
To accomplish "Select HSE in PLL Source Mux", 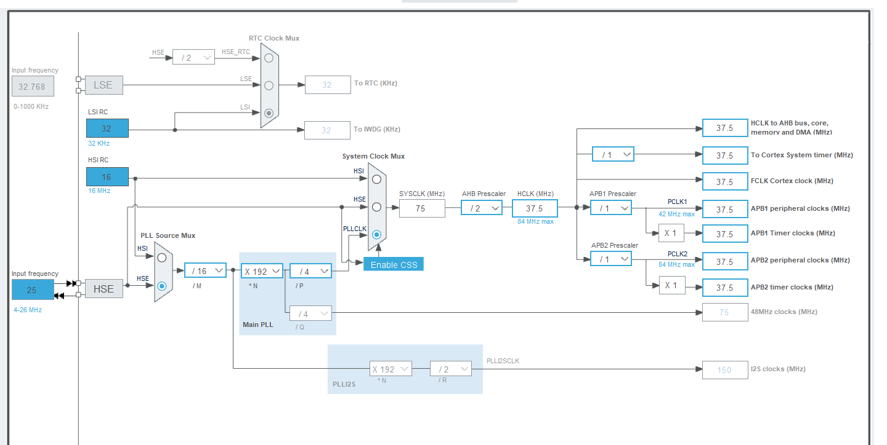I will click(x=161, y=286).
